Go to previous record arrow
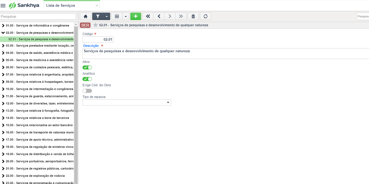Viewport: 369px width, 184px height. coord(159,16)
